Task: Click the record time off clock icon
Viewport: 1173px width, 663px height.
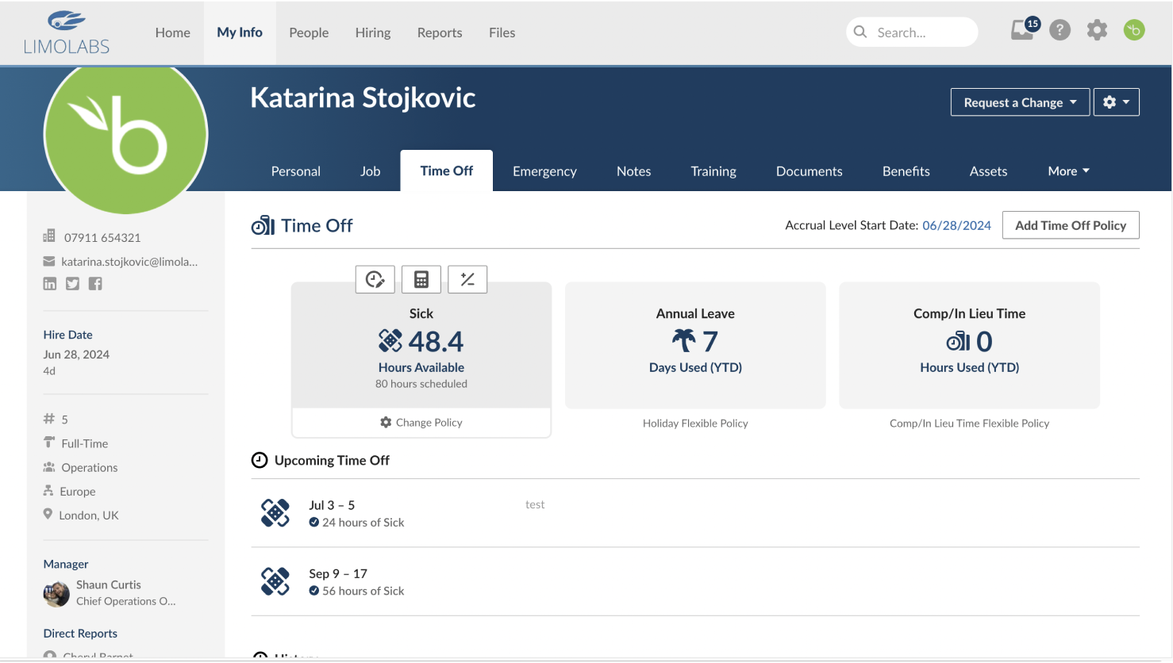Action: click(x=375, y=279)
